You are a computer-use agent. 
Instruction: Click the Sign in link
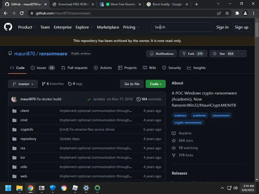(x=222, y=27)
